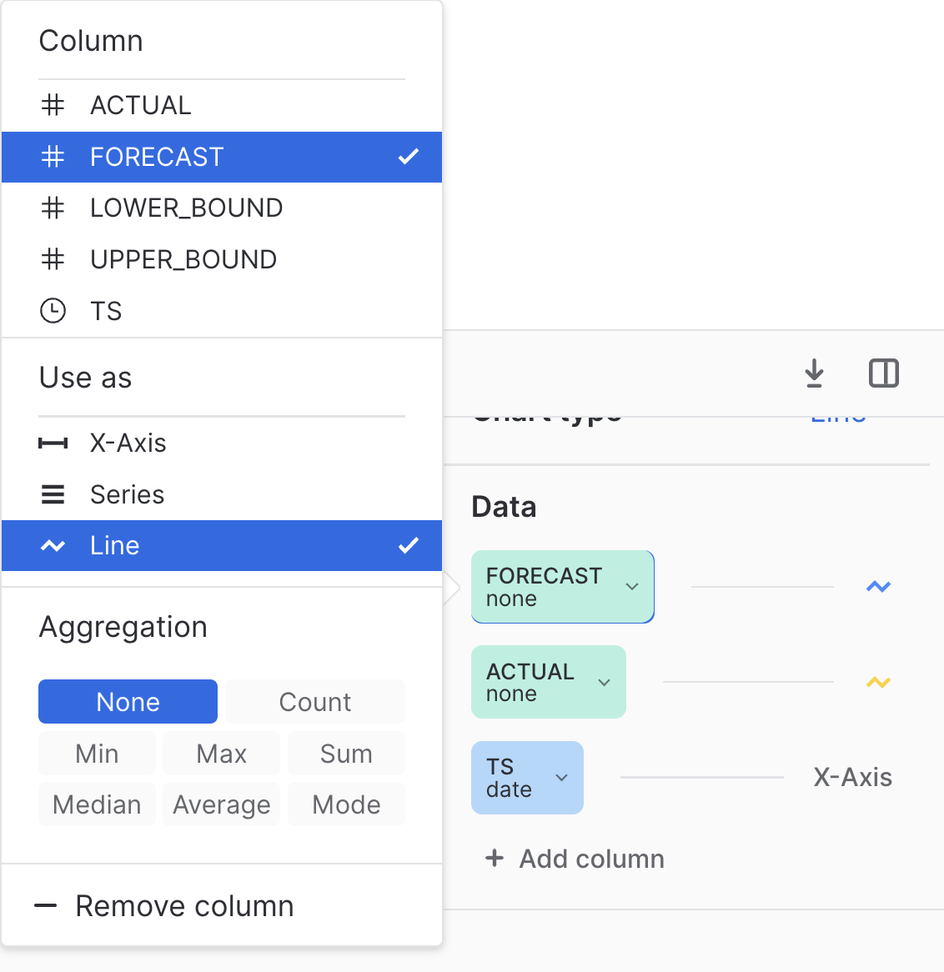Click the number icon beside the ACTUAL column
This screenshot has height=972, width=944.
(53, 105)
